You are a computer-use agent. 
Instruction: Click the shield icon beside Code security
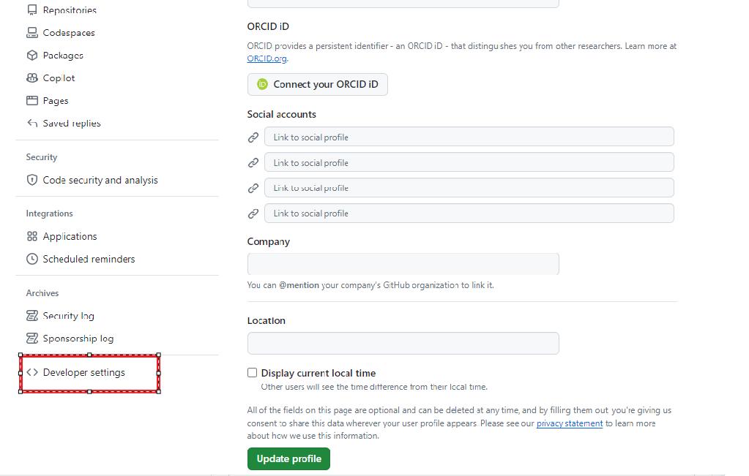(x=31, y=179)
